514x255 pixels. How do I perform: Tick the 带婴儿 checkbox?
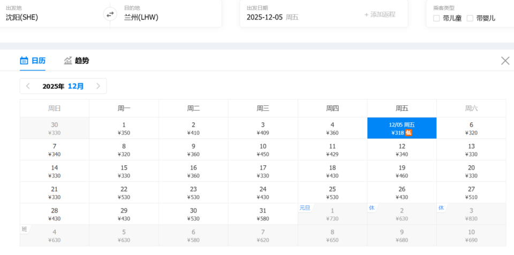tap(470, 18)
